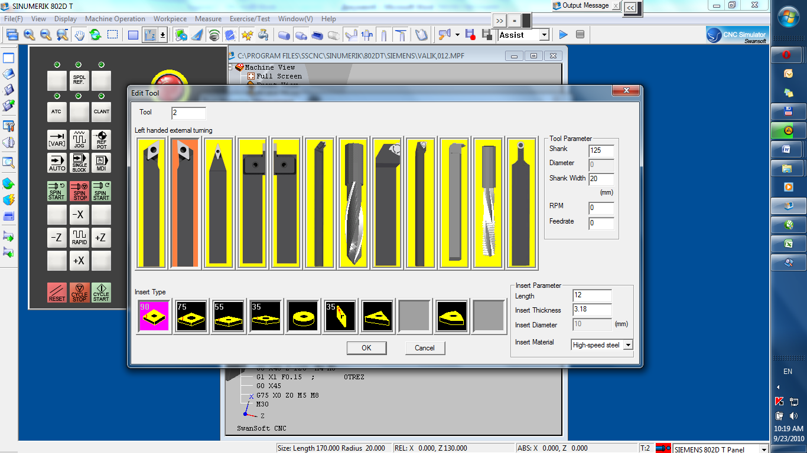
Task: Open dropdown arrow next to hammer toolbar icon
Action: 457,35
